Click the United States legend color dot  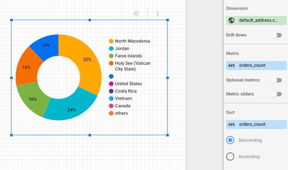pyautogui.click(x=111, y=84)
